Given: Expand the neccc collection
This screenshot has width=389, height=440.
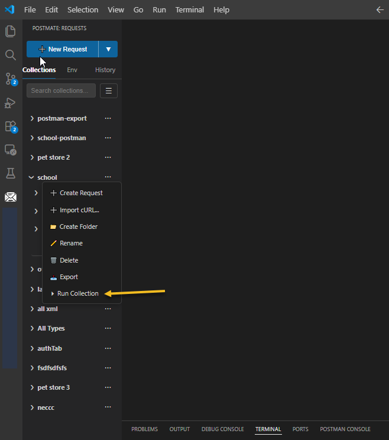Looking at the screenshot, I should (x=32, y=407).
